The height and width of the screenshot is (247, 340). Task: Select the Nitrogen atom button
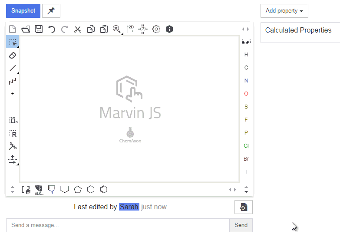pyautogui.click(x=246, y=81)
